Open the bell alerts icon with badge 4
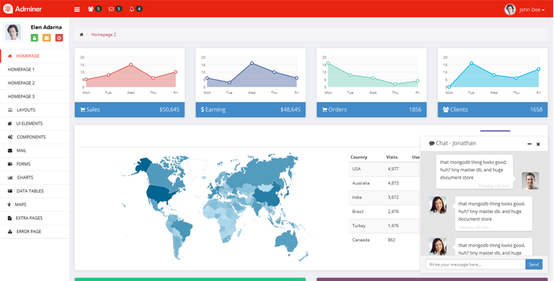 [135, 8]
